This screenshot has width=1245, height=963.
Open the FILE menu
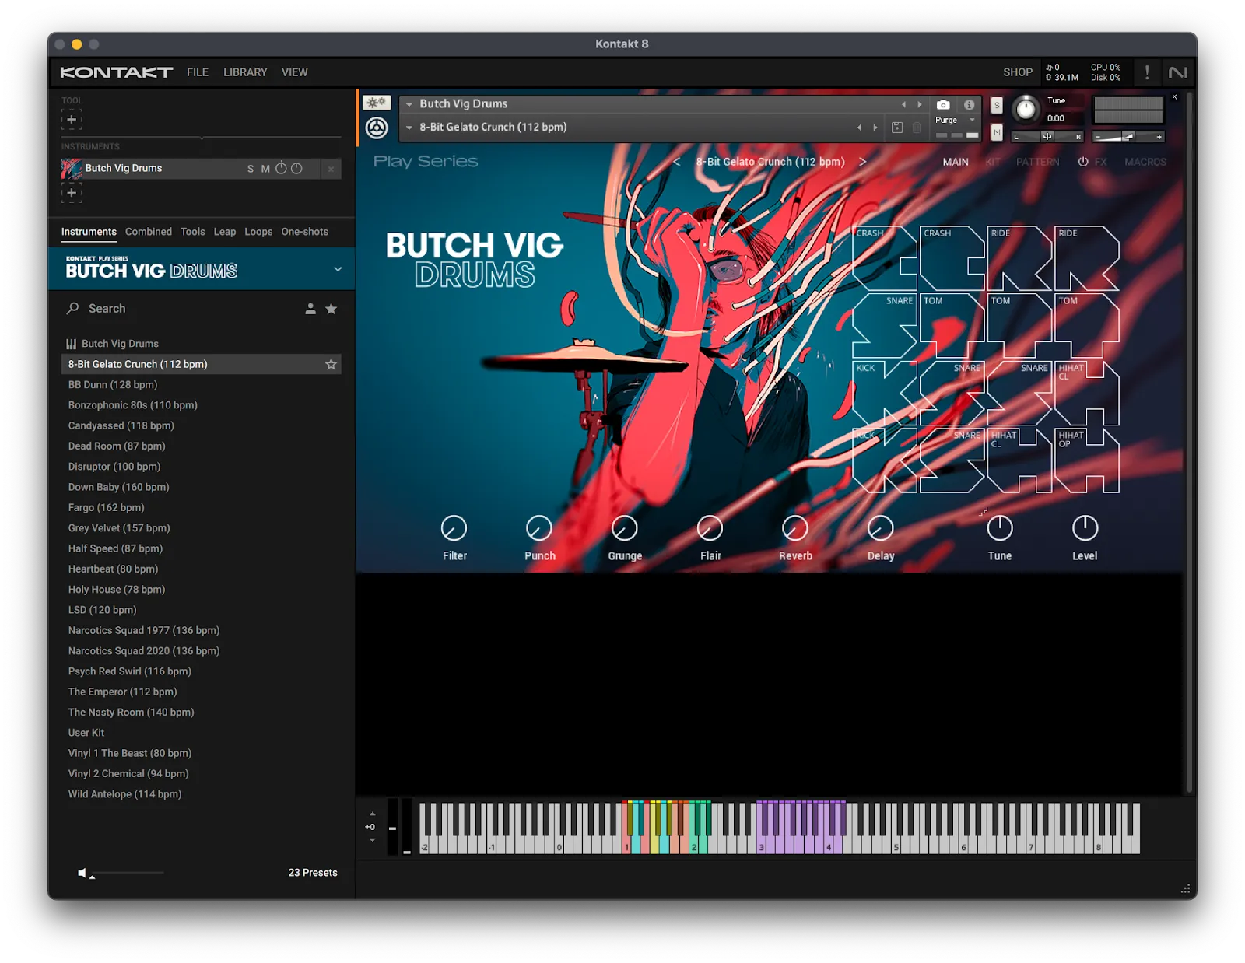198,72
